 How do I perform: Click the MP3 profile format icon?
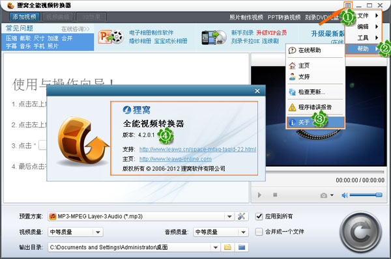tap(53, 216)
